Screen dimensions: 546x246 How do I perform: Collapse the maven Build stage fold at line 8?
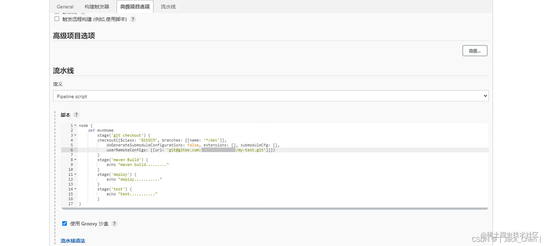[x=75, y=160]
